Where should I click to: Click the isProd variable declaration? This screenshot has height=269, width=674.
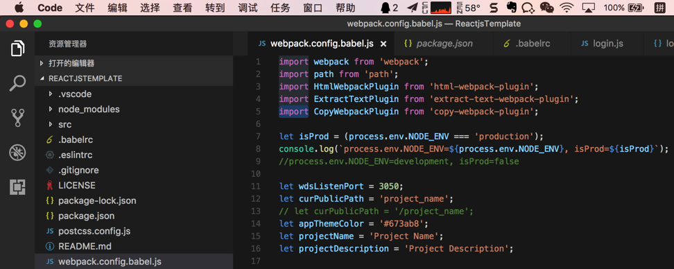pyautogui.click(x=313, y=137)
